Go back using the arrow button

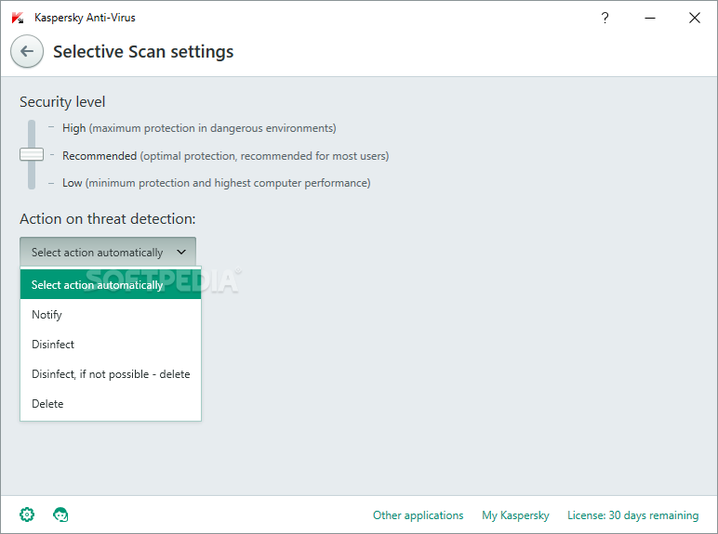coord(27,51)
